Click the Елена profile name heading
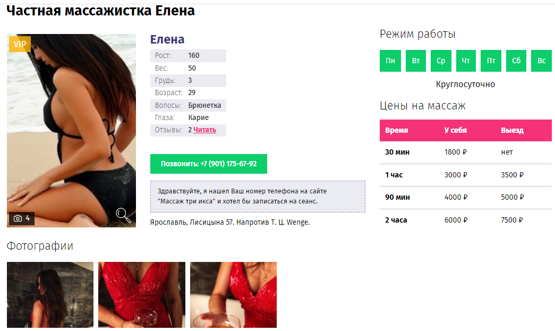 pos(167,39)
